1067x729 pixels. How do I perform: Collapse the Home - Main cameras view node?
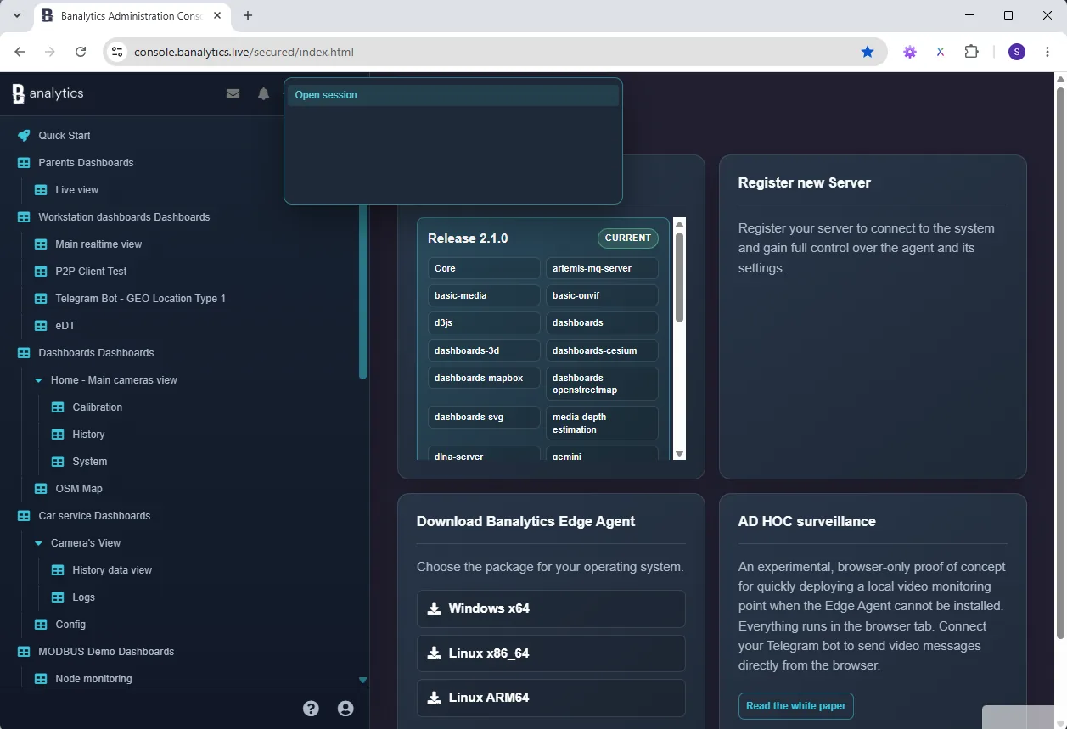tap(38, 380)
